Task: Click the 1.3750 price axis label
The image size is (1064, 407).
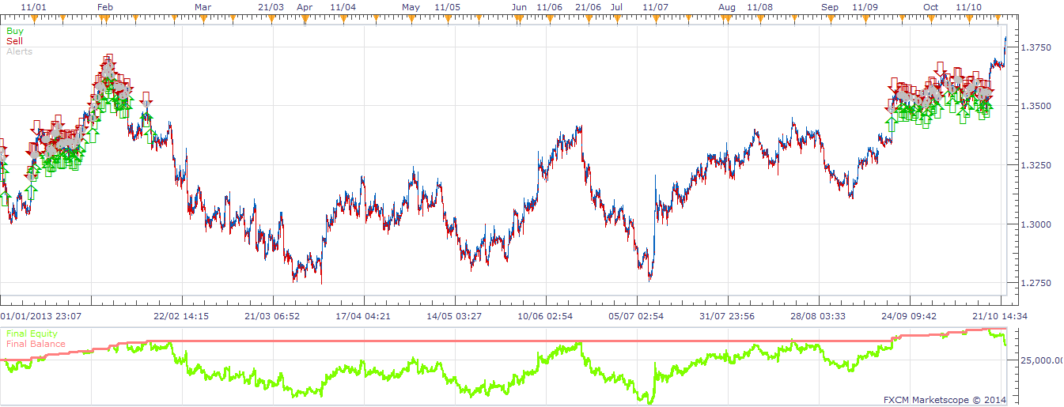Action: pos(1036,48)
